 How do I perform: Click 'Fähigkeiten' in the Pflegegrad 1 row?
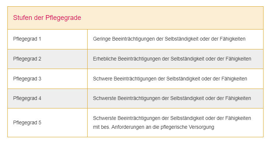[x=233, y=39]
